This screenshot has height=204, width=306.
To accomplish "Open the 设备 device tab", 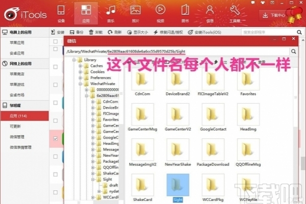I will [x=61, y=14].
